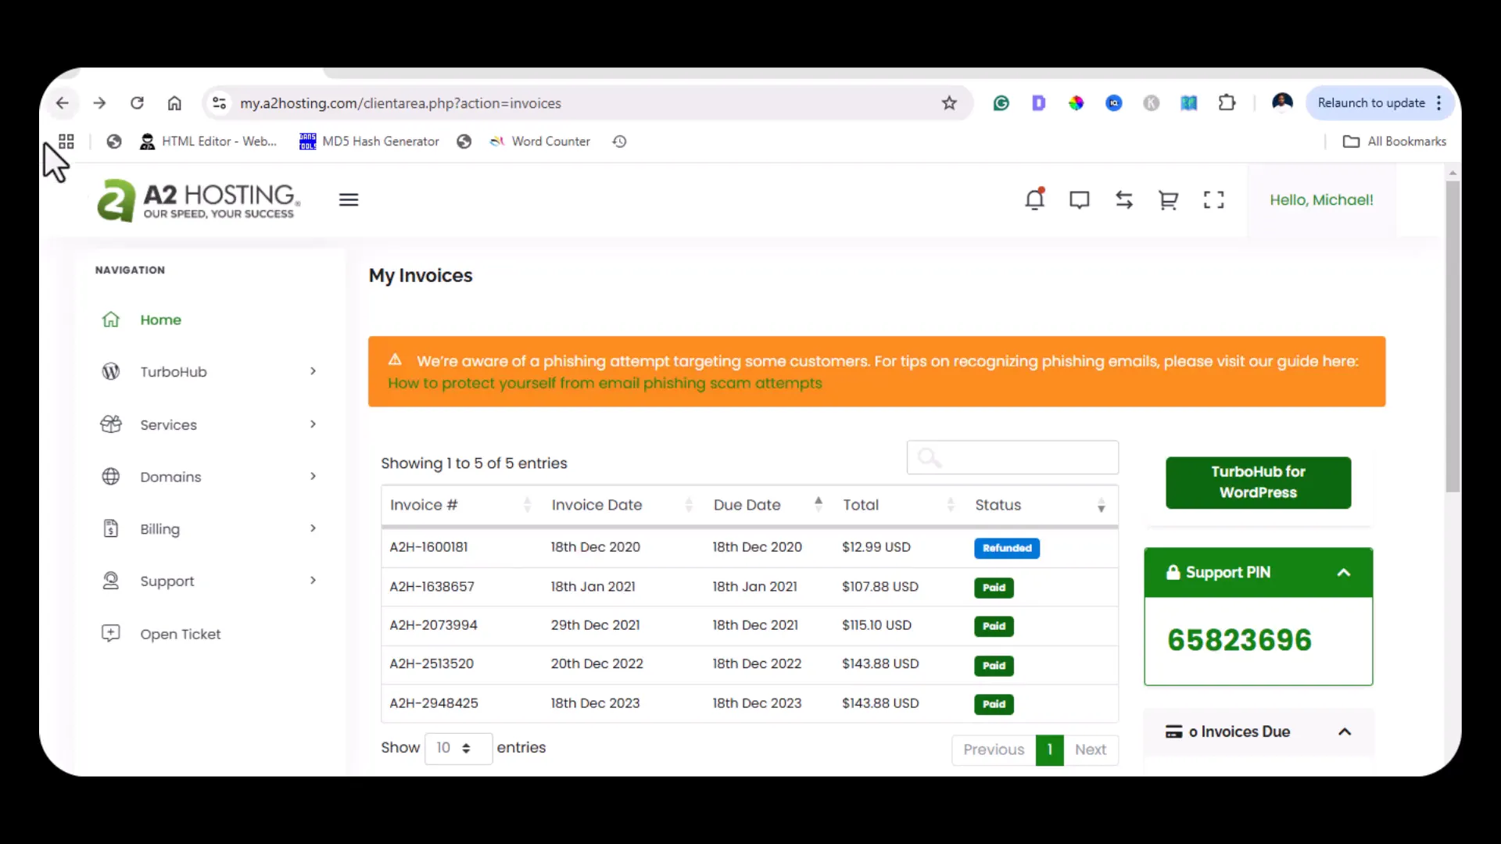Open the All Bookmarks folder
The width and height of the screenshot is (1501, 844).
[1395, 141]
